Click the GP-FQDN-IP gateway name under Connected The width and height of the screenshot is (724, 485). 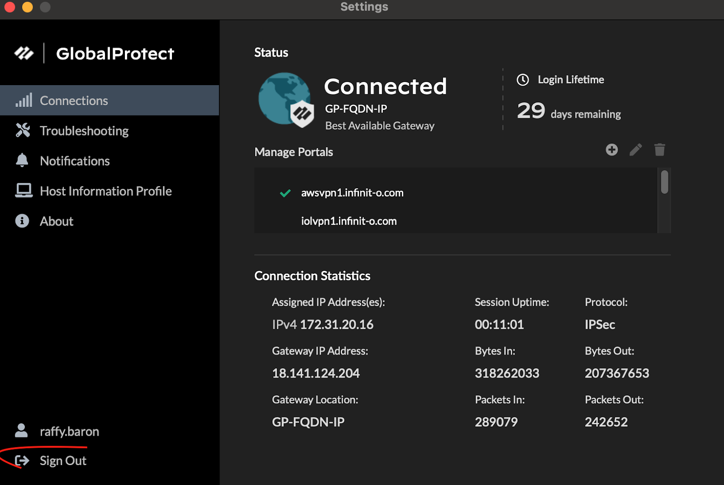click(356, 109)
